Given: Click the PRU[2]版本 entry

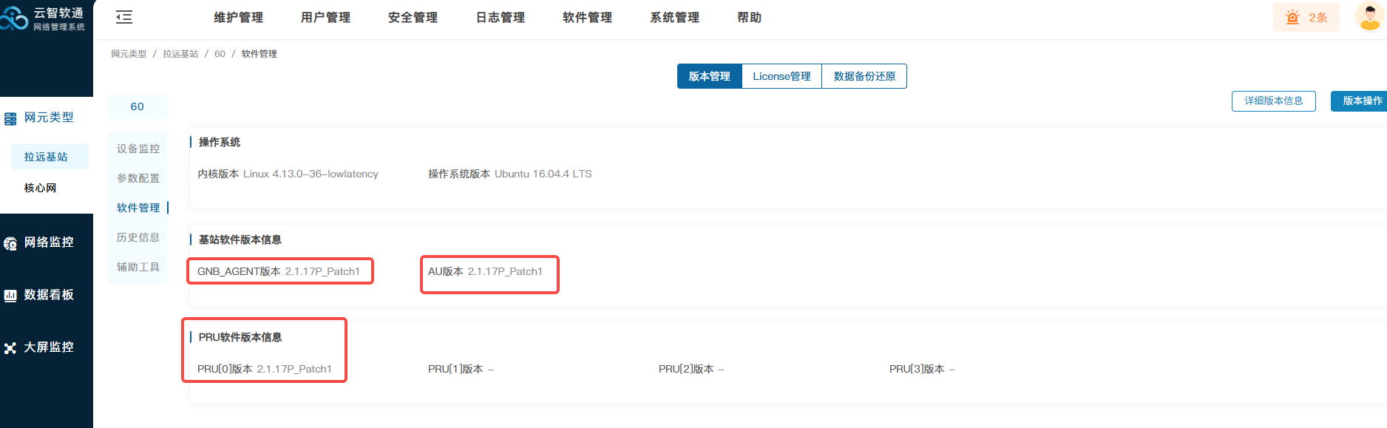Looking at the screenshot, I should (691, 369).
